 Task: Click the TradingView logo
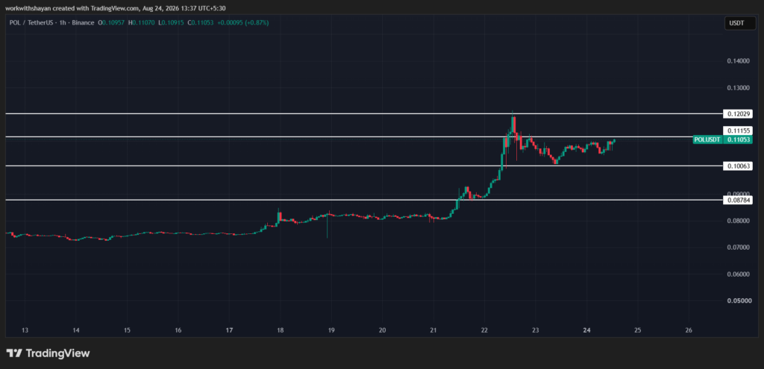48,353
